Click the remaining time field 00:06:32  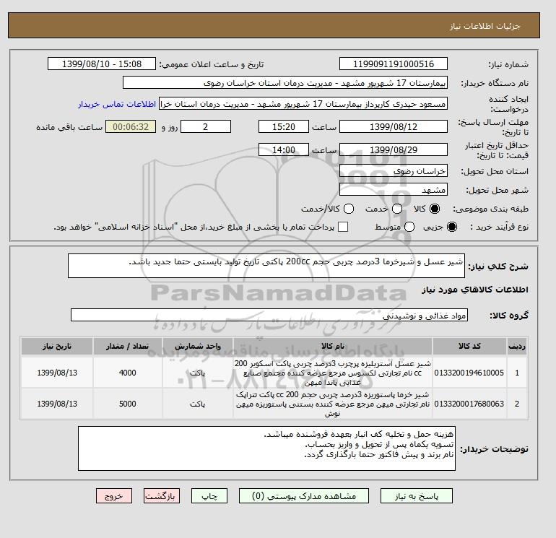[131, 126]
